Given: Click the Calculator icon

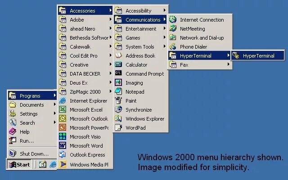Looking at the screenshot, I should click(x=118, y=65).
